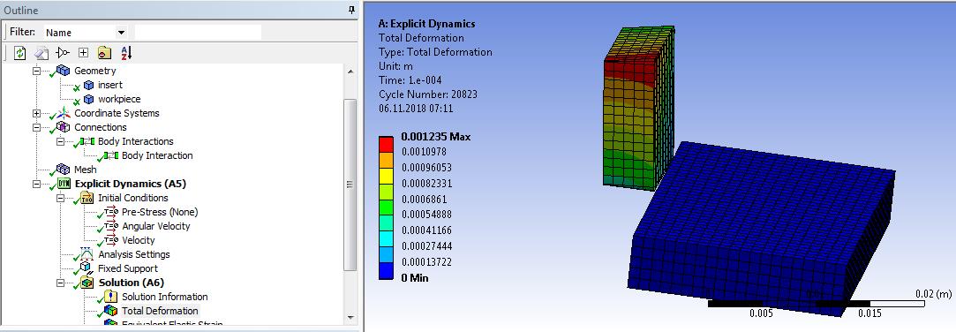The width and height of the screenshot is (956, 332).
Task: Select the Total Deformation result
Action: (160, 311)
